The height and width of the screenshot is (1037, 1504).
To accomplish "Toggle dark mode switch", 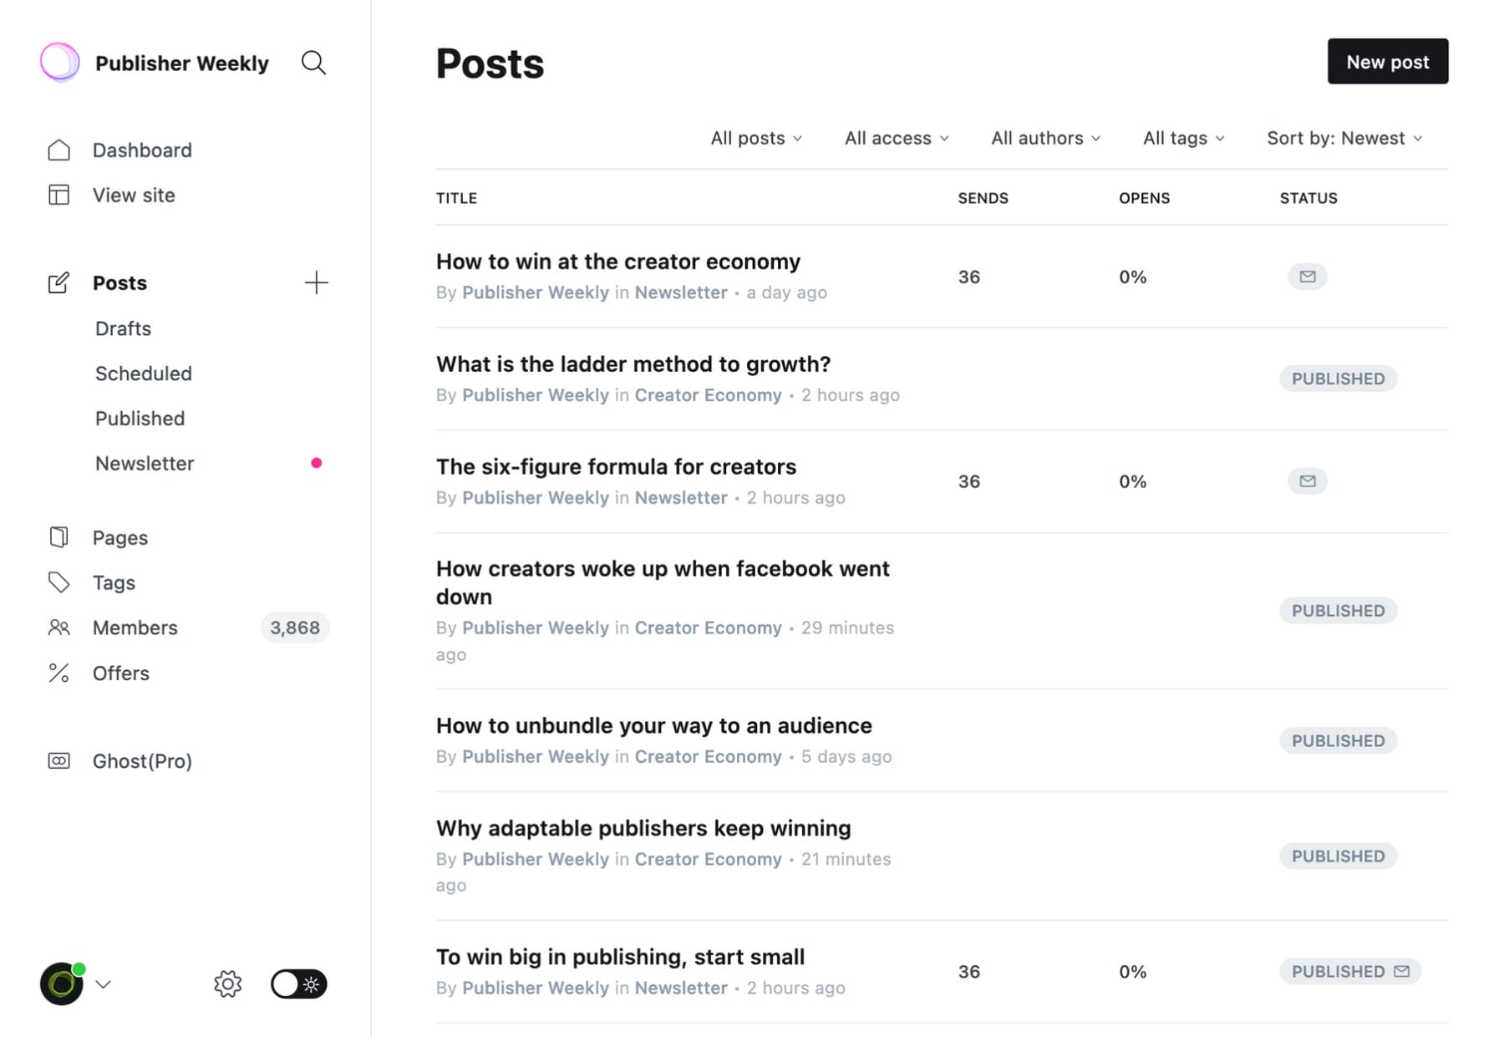I will pos(297,984).
